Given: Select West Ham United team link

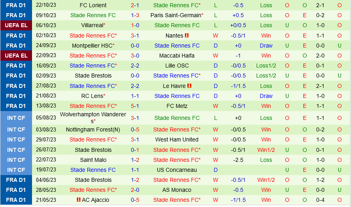Looking at the screenshot, I should [177, 139].
